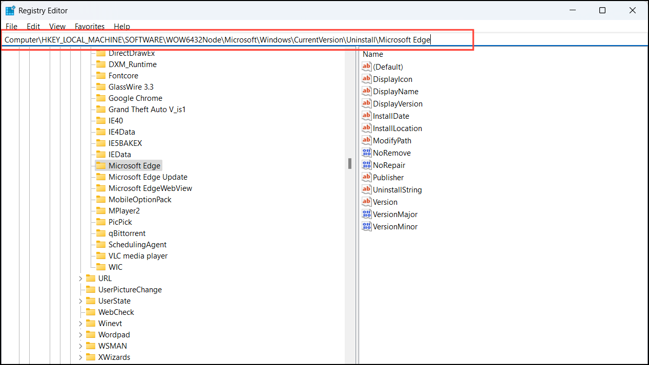Click the string value icon beside (Default)
This screenshot has width=649, height=365.
(x=367, y=67)
